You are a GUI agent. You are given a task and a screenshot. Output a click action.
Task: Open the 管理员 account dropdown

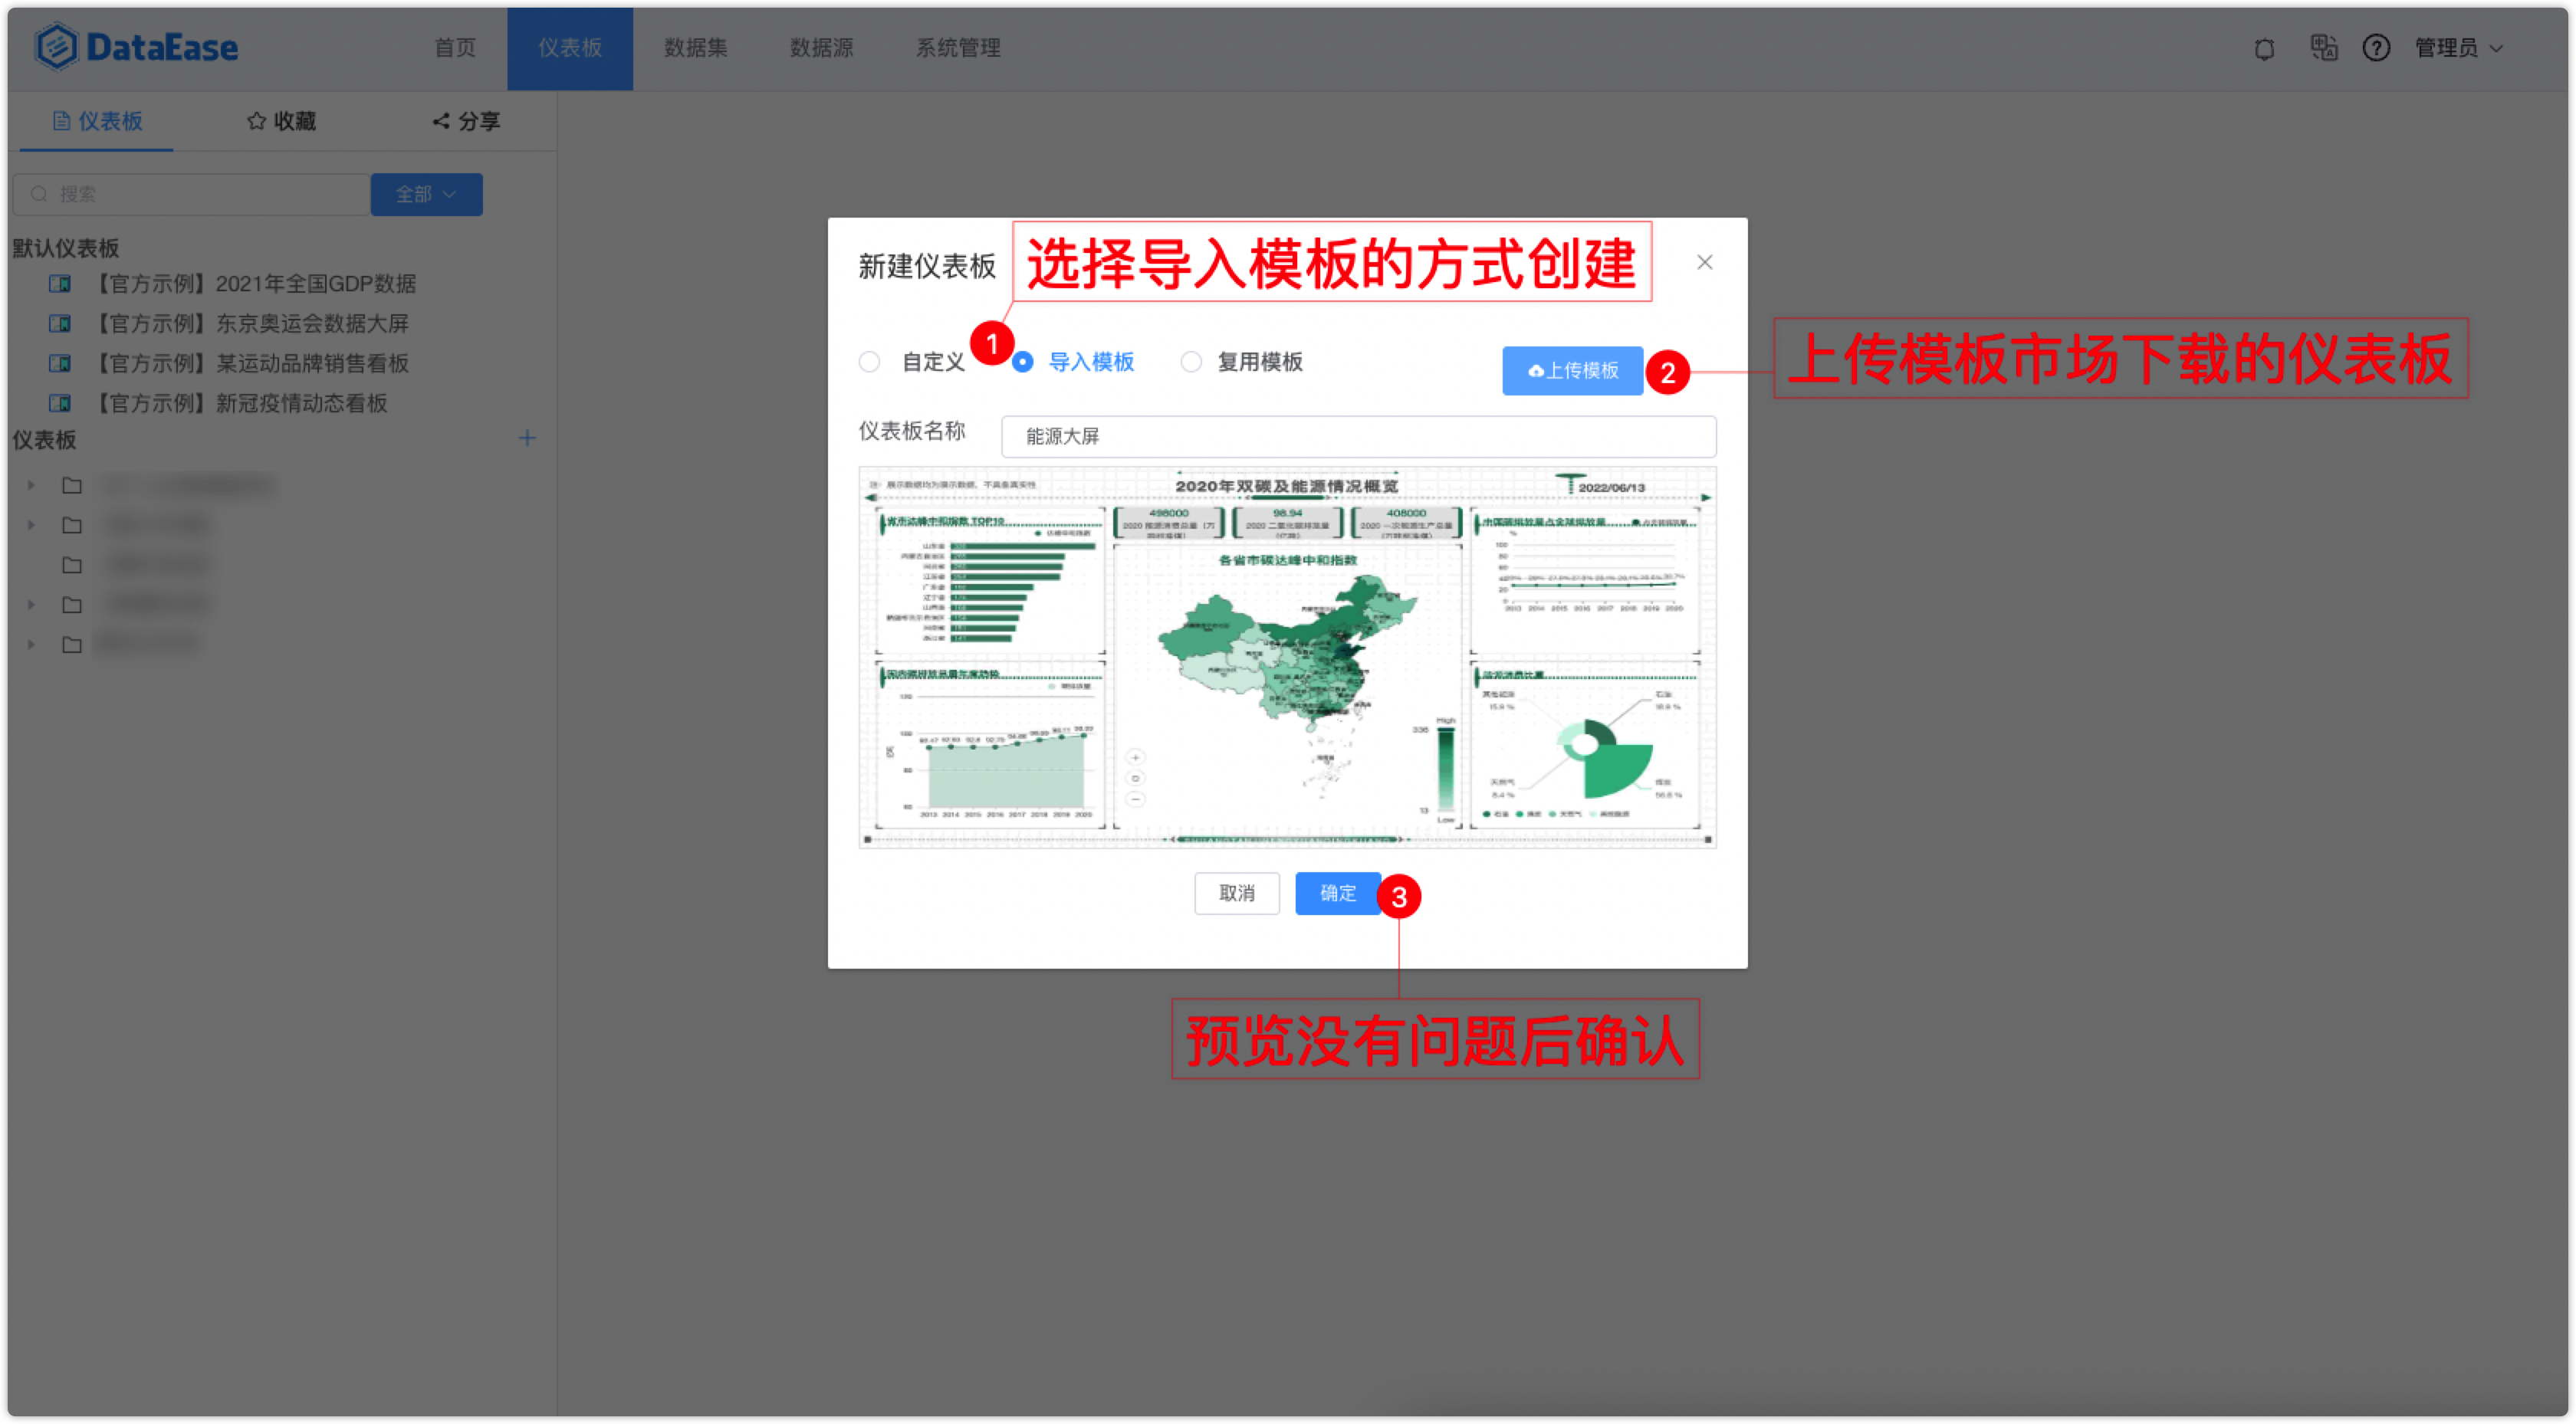[x=2458, y=48]
